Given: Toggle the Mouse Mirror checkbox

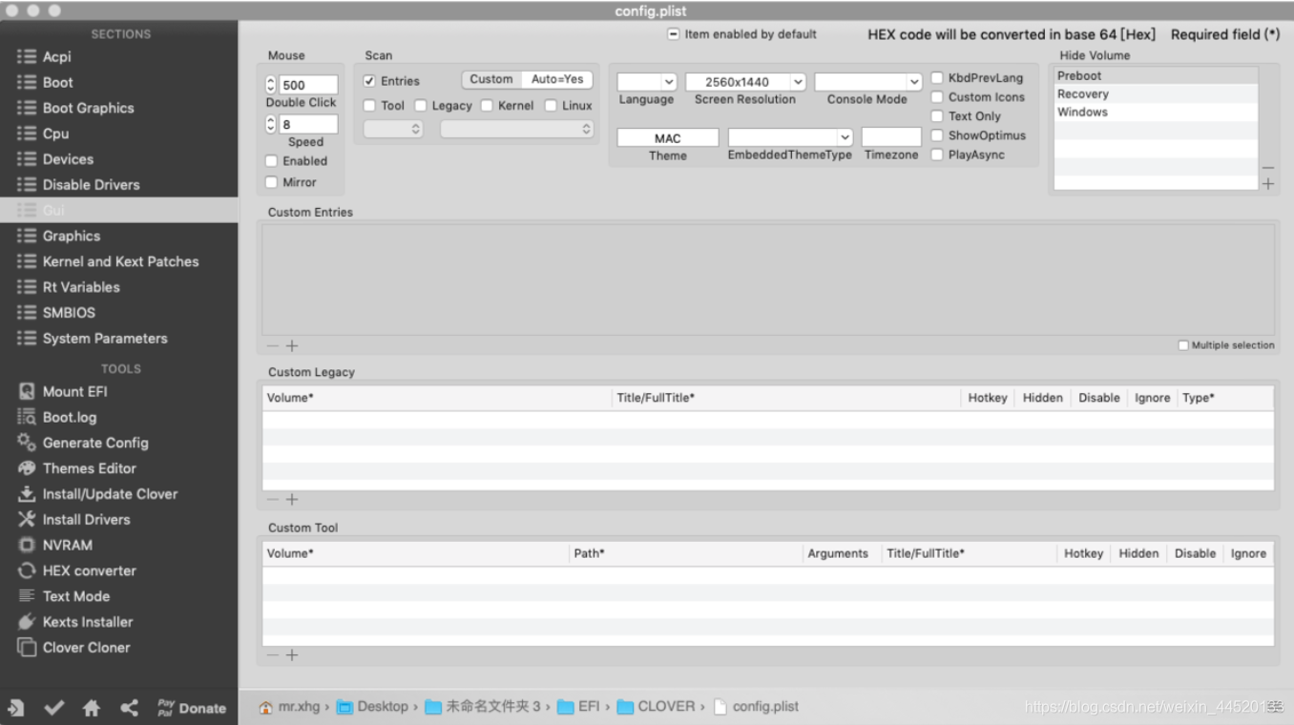Looking at the screenshot, I should tap(271, 182).
